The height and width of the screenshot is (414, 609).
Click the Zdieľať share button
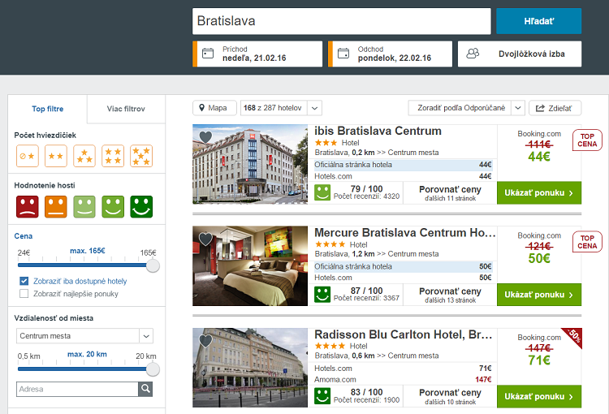pos(555,108)
